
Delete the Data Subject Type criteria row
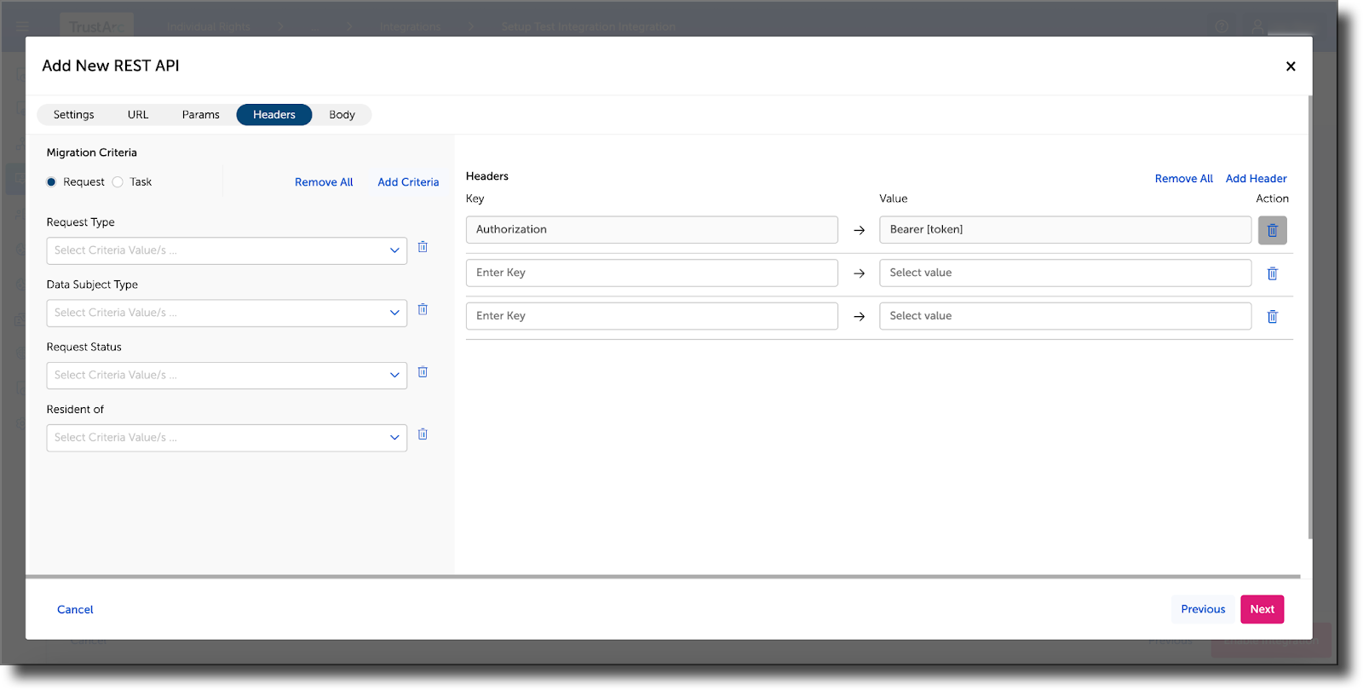click(423, 309)
